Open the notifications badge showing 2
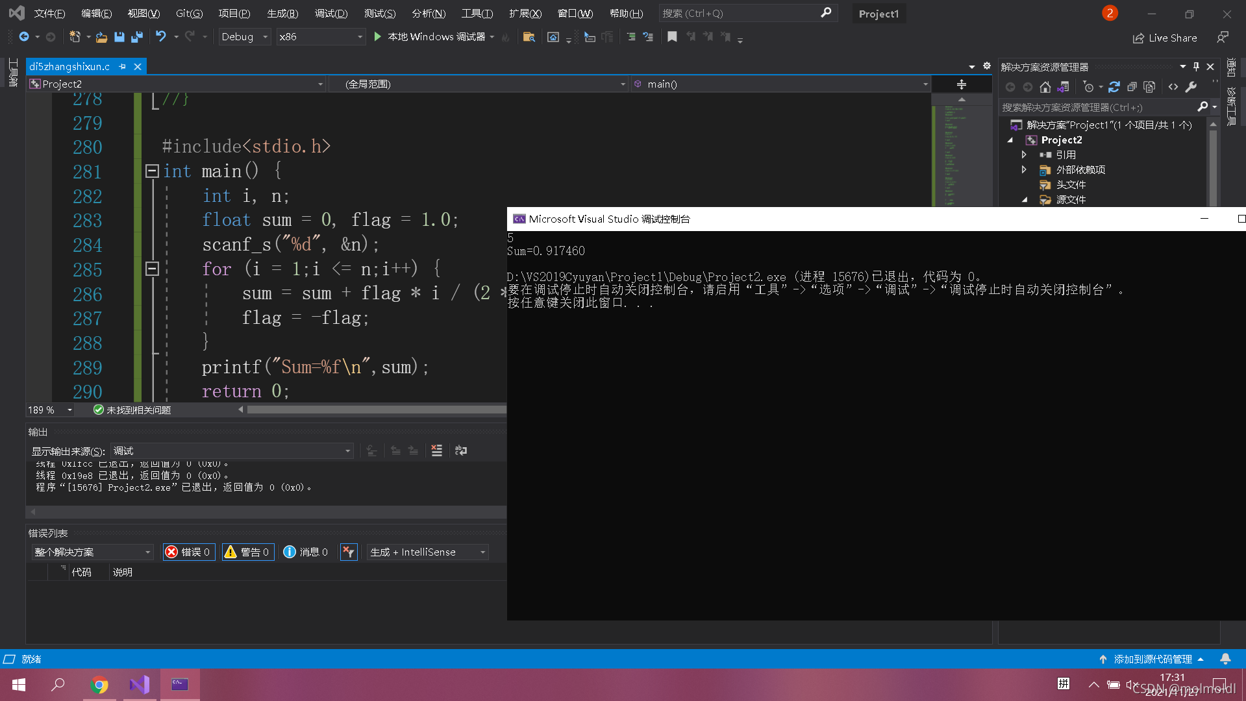Screen dimensions: 1246x701 tap(1110, 13)
